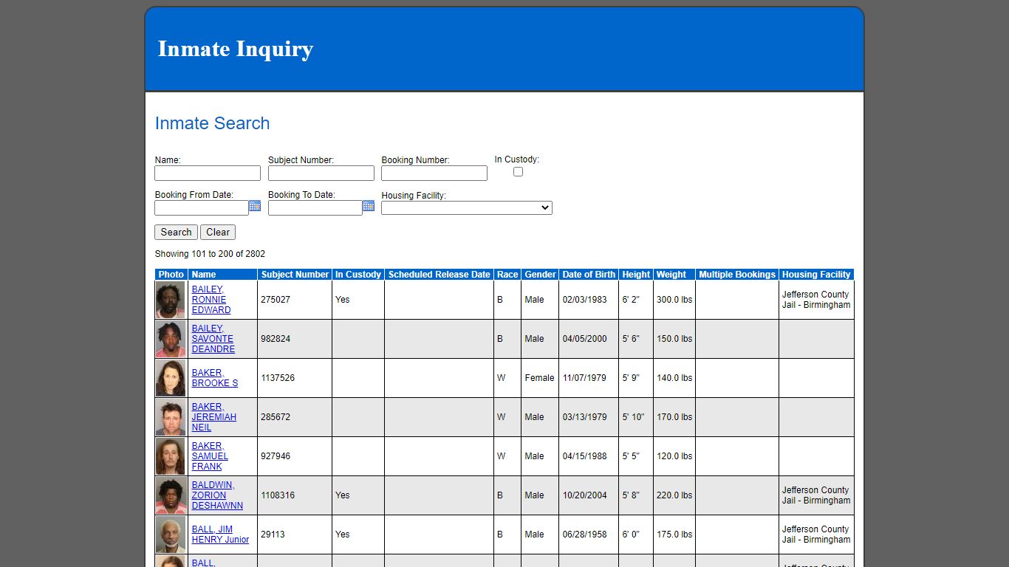Click the 300.0 lbs weight cell

(674, 300)
